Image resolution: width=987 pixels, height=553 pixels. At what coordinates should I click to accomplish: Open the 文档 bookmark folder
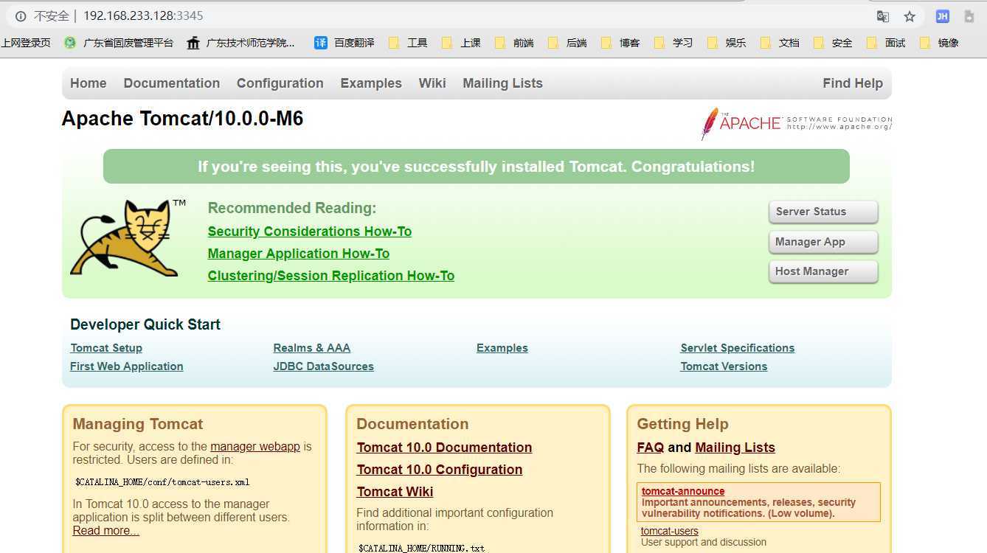pos(780,43)
